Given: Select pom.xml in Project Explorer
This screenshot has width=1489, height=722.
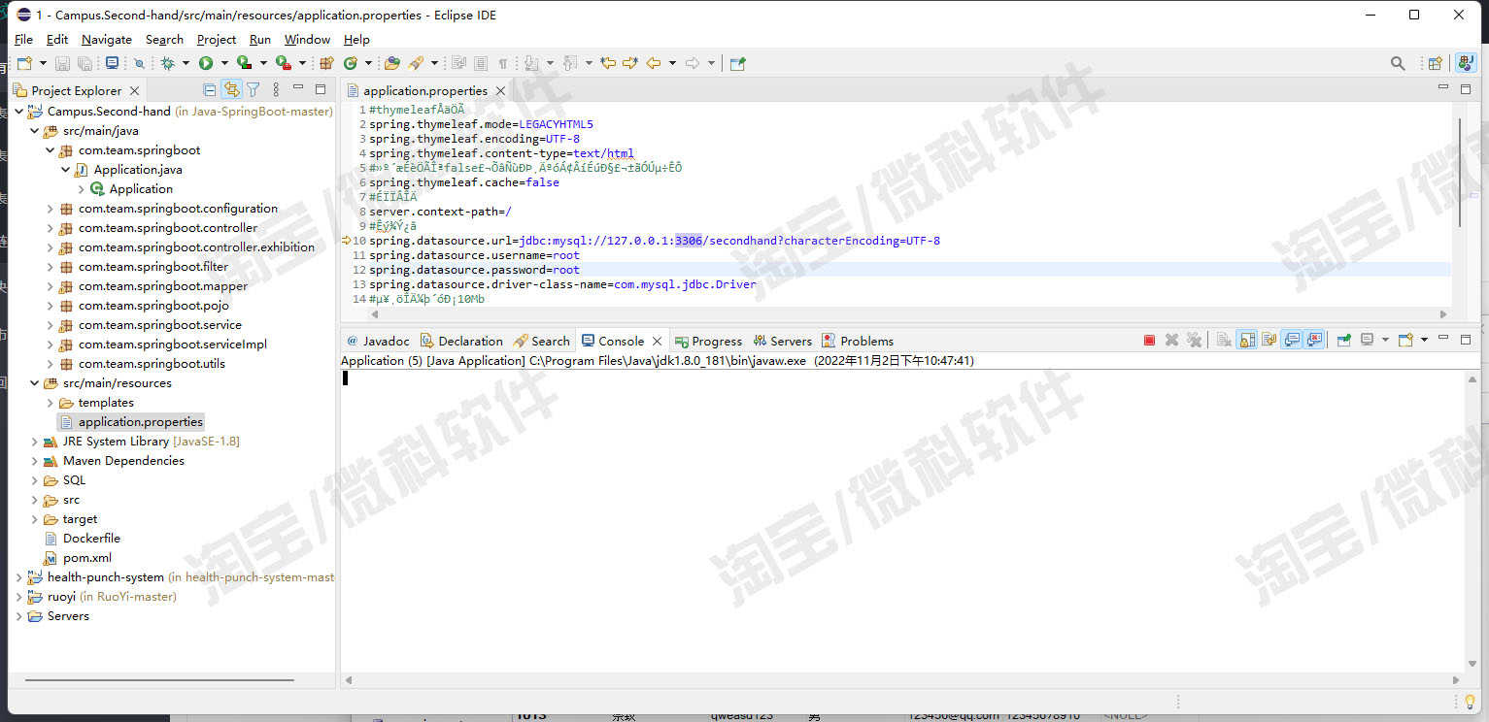Looking at the screenshot, I should point(87,558).
